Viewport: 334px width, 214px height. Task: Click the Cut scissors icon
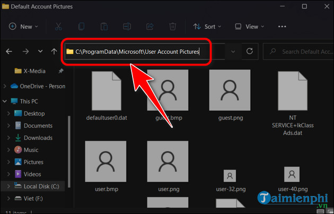tap(58, 26)
